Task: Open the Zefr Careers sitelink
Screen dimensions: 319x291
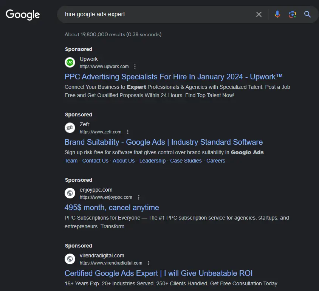Action: click(x=216, y=161)
